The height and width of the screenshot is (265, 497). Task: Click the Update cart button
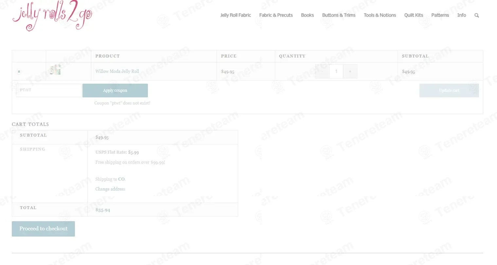pos(449,91)
